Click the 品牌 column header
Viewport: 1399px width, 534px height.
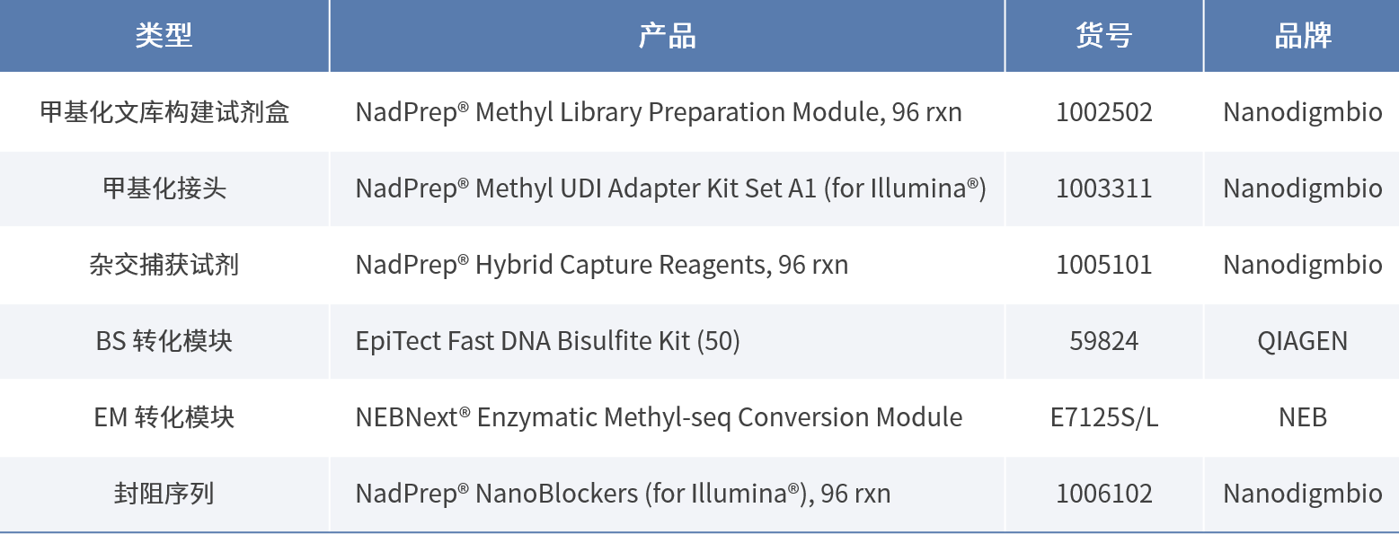coord(1302,36)
